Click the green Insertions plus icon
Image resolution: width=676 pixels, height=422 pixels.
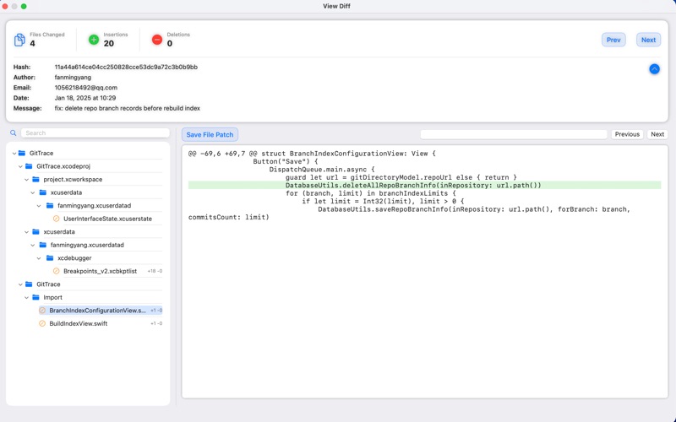tap(94, 40)
